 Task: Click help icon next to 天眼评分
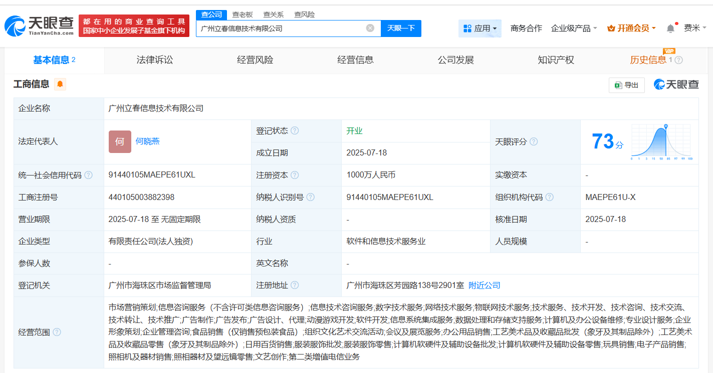(534, 141)
